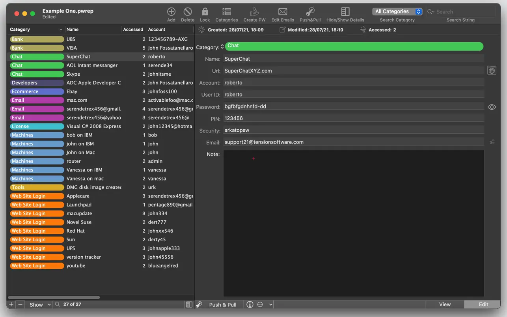Open the Categories toolbar icon

click(x=227, y=12)
